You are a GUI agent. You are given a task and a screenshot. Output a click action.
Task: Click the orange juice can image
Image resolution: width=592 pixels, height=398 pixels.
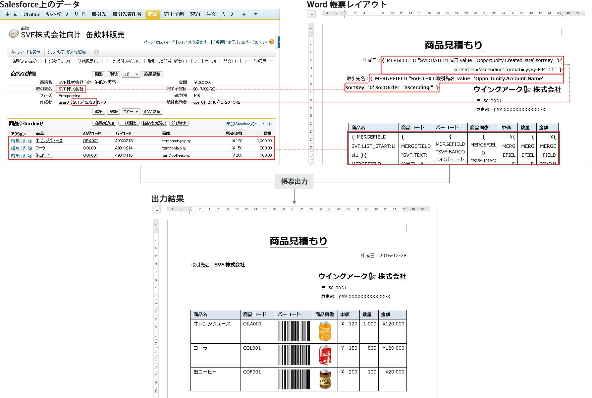coord(325,331)
